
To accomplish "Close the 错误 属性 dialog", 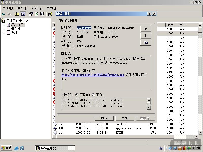I will click(x=154, y=14).
